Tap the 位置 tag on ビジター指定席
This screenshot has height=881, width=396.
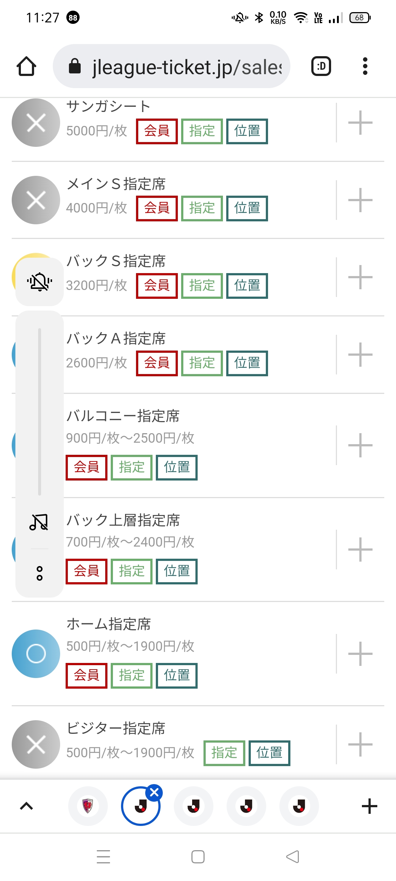click(x=269, y=753)
